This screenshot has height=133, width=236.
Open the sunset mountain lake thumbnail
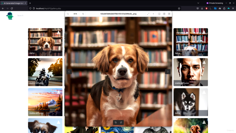pyautogui.click(x=45, y=102)
